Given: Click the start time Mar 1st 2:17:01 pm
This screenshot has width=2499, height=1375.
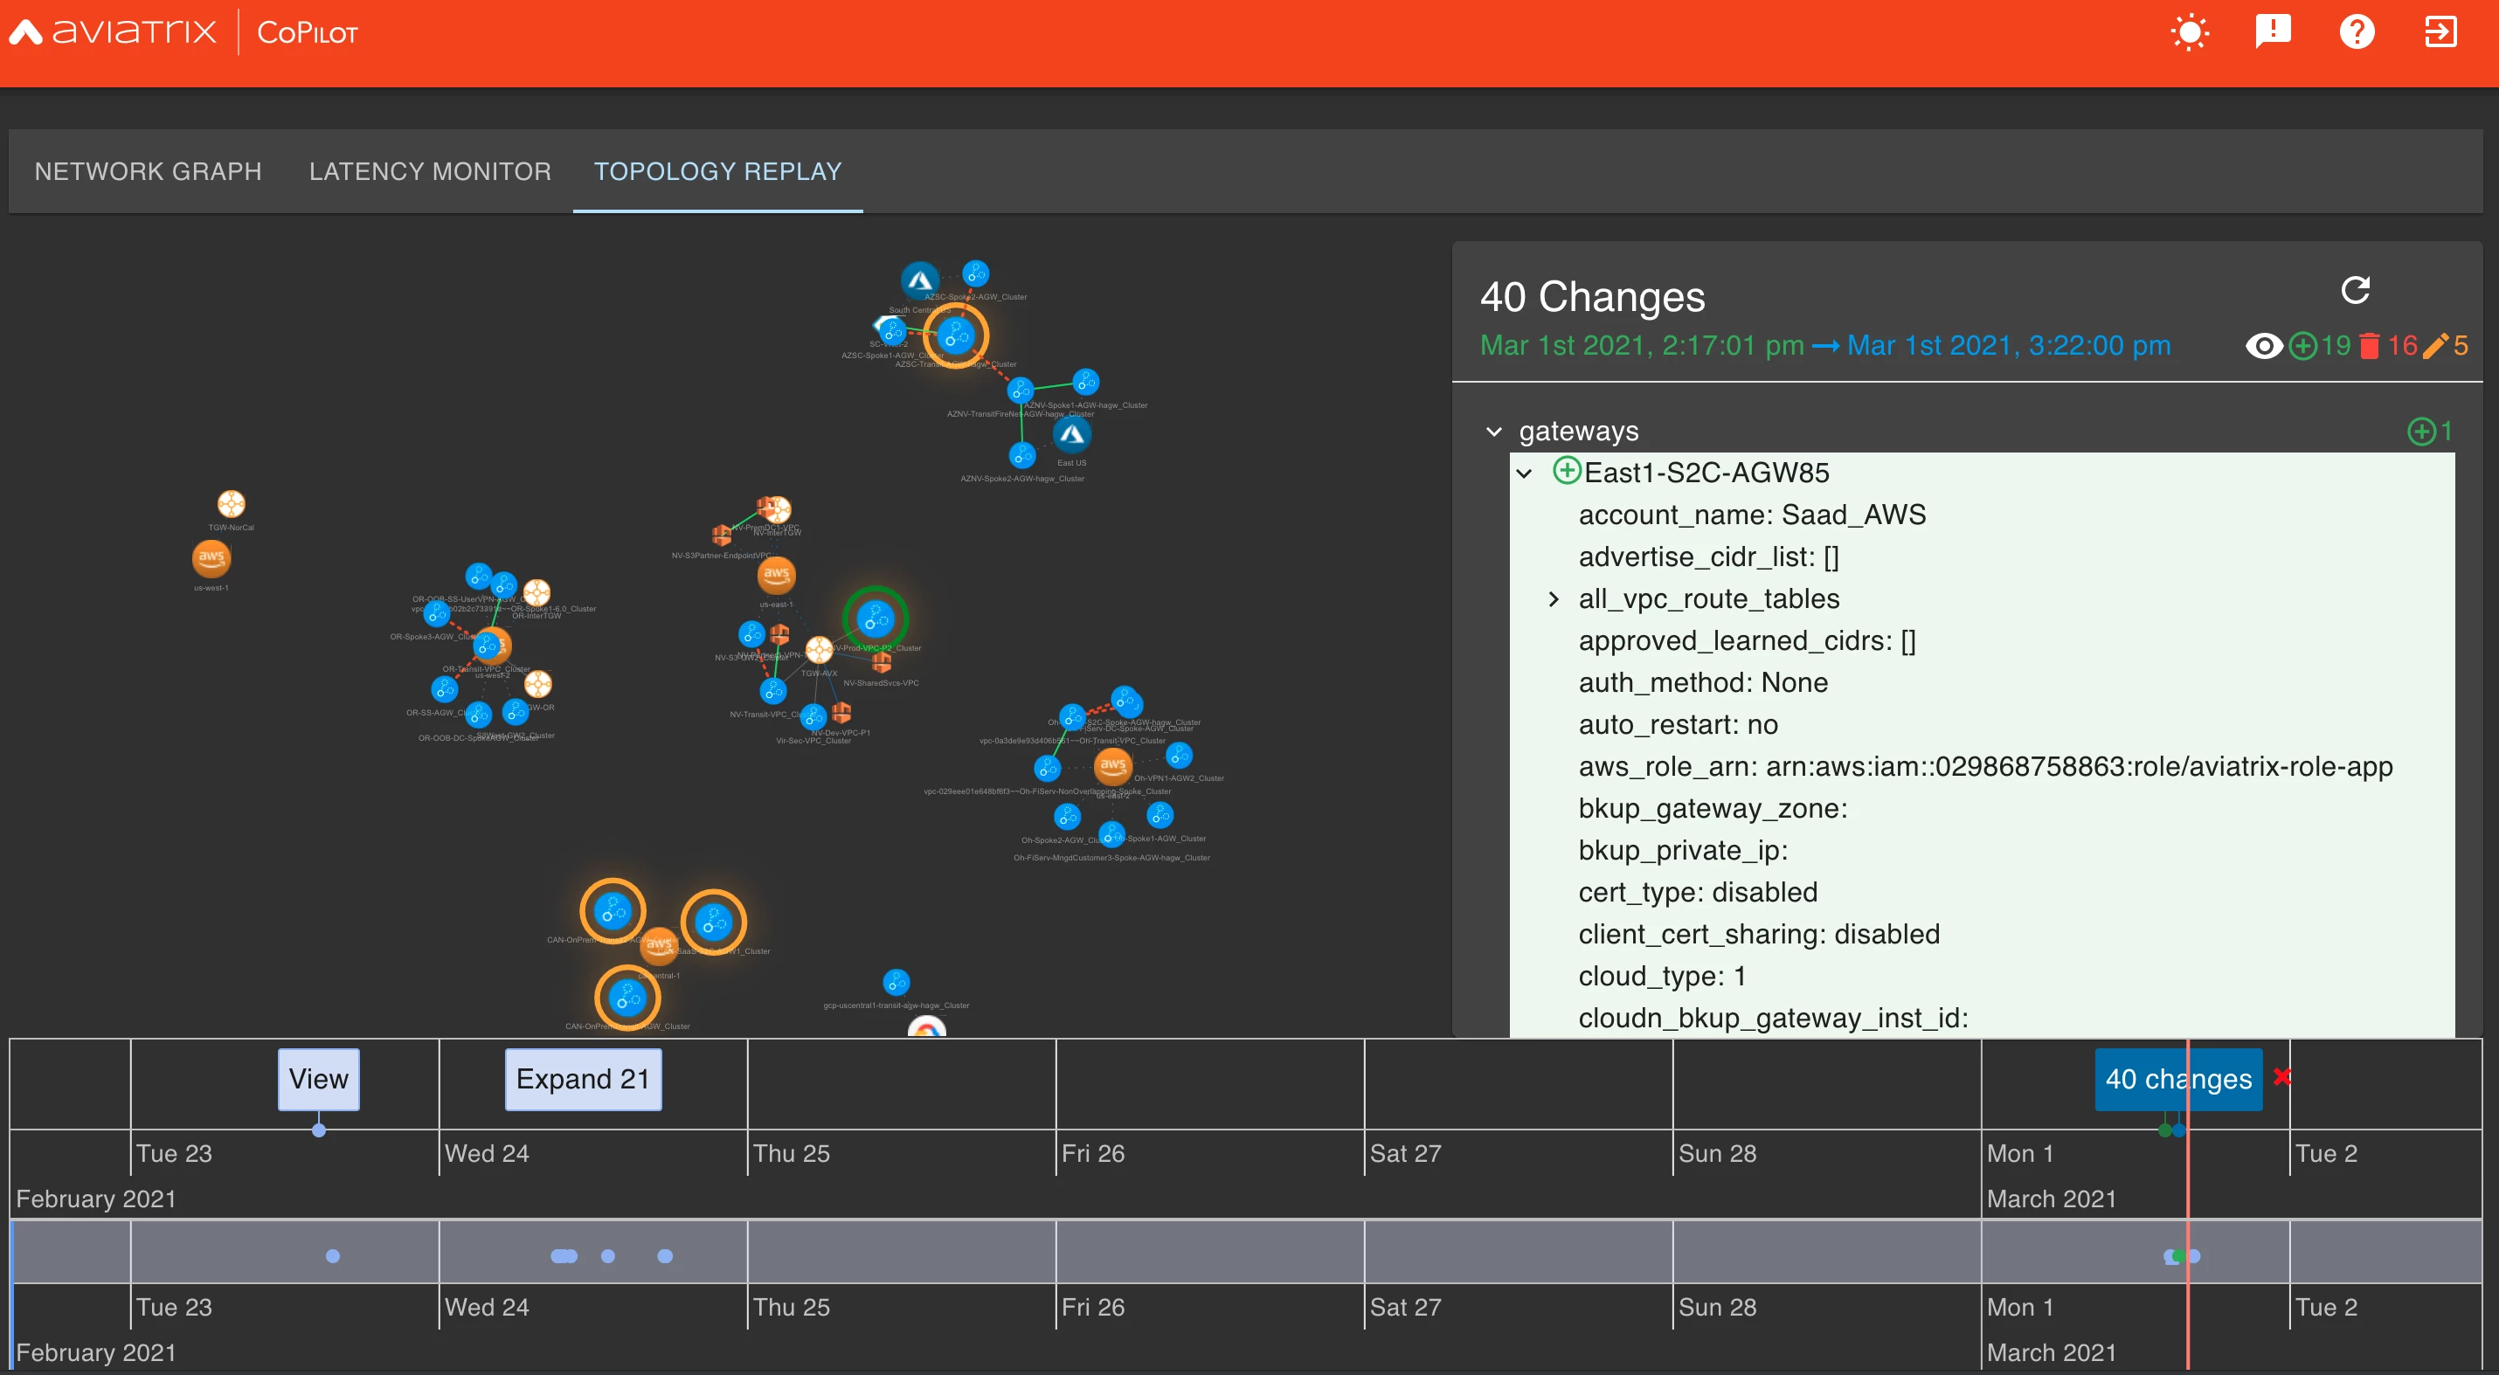Looking at the screenshot, I should [1642, 346].
